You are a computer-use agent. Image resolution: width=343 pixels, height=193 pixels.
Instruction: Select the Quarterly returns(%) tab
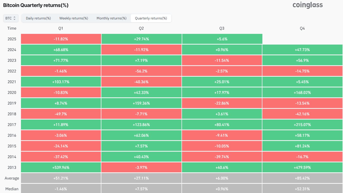[151, 18]
